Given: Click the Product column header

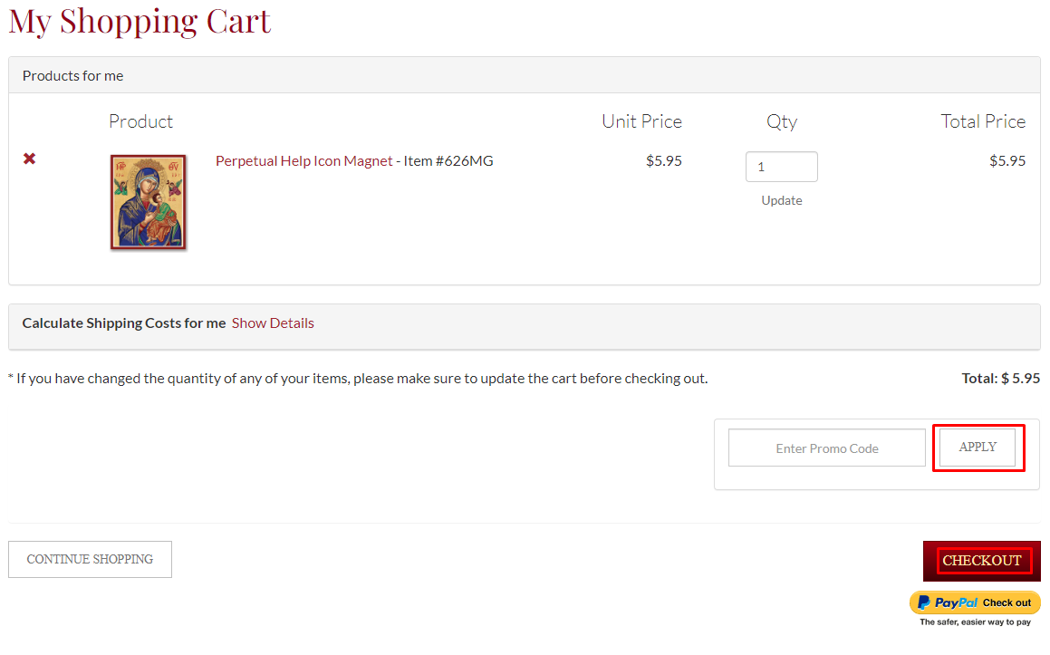Looking at the screenshot, I should pyautogui.click(x=140, y=121).
